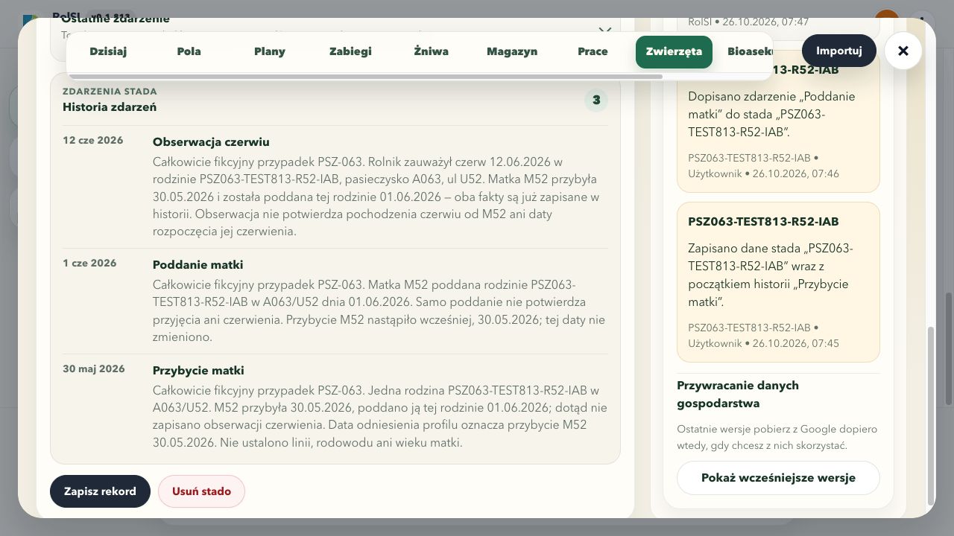The width and height of the screenshot is (954, 536).
Task: Open the Prace tab
Action: click(593, 51)
